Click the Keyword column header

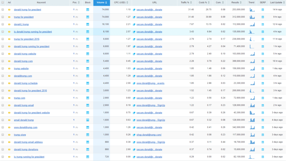coord(41,3)
